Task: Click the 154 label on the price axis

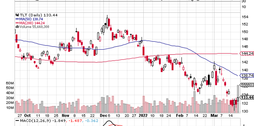Action: click(244, 17)
